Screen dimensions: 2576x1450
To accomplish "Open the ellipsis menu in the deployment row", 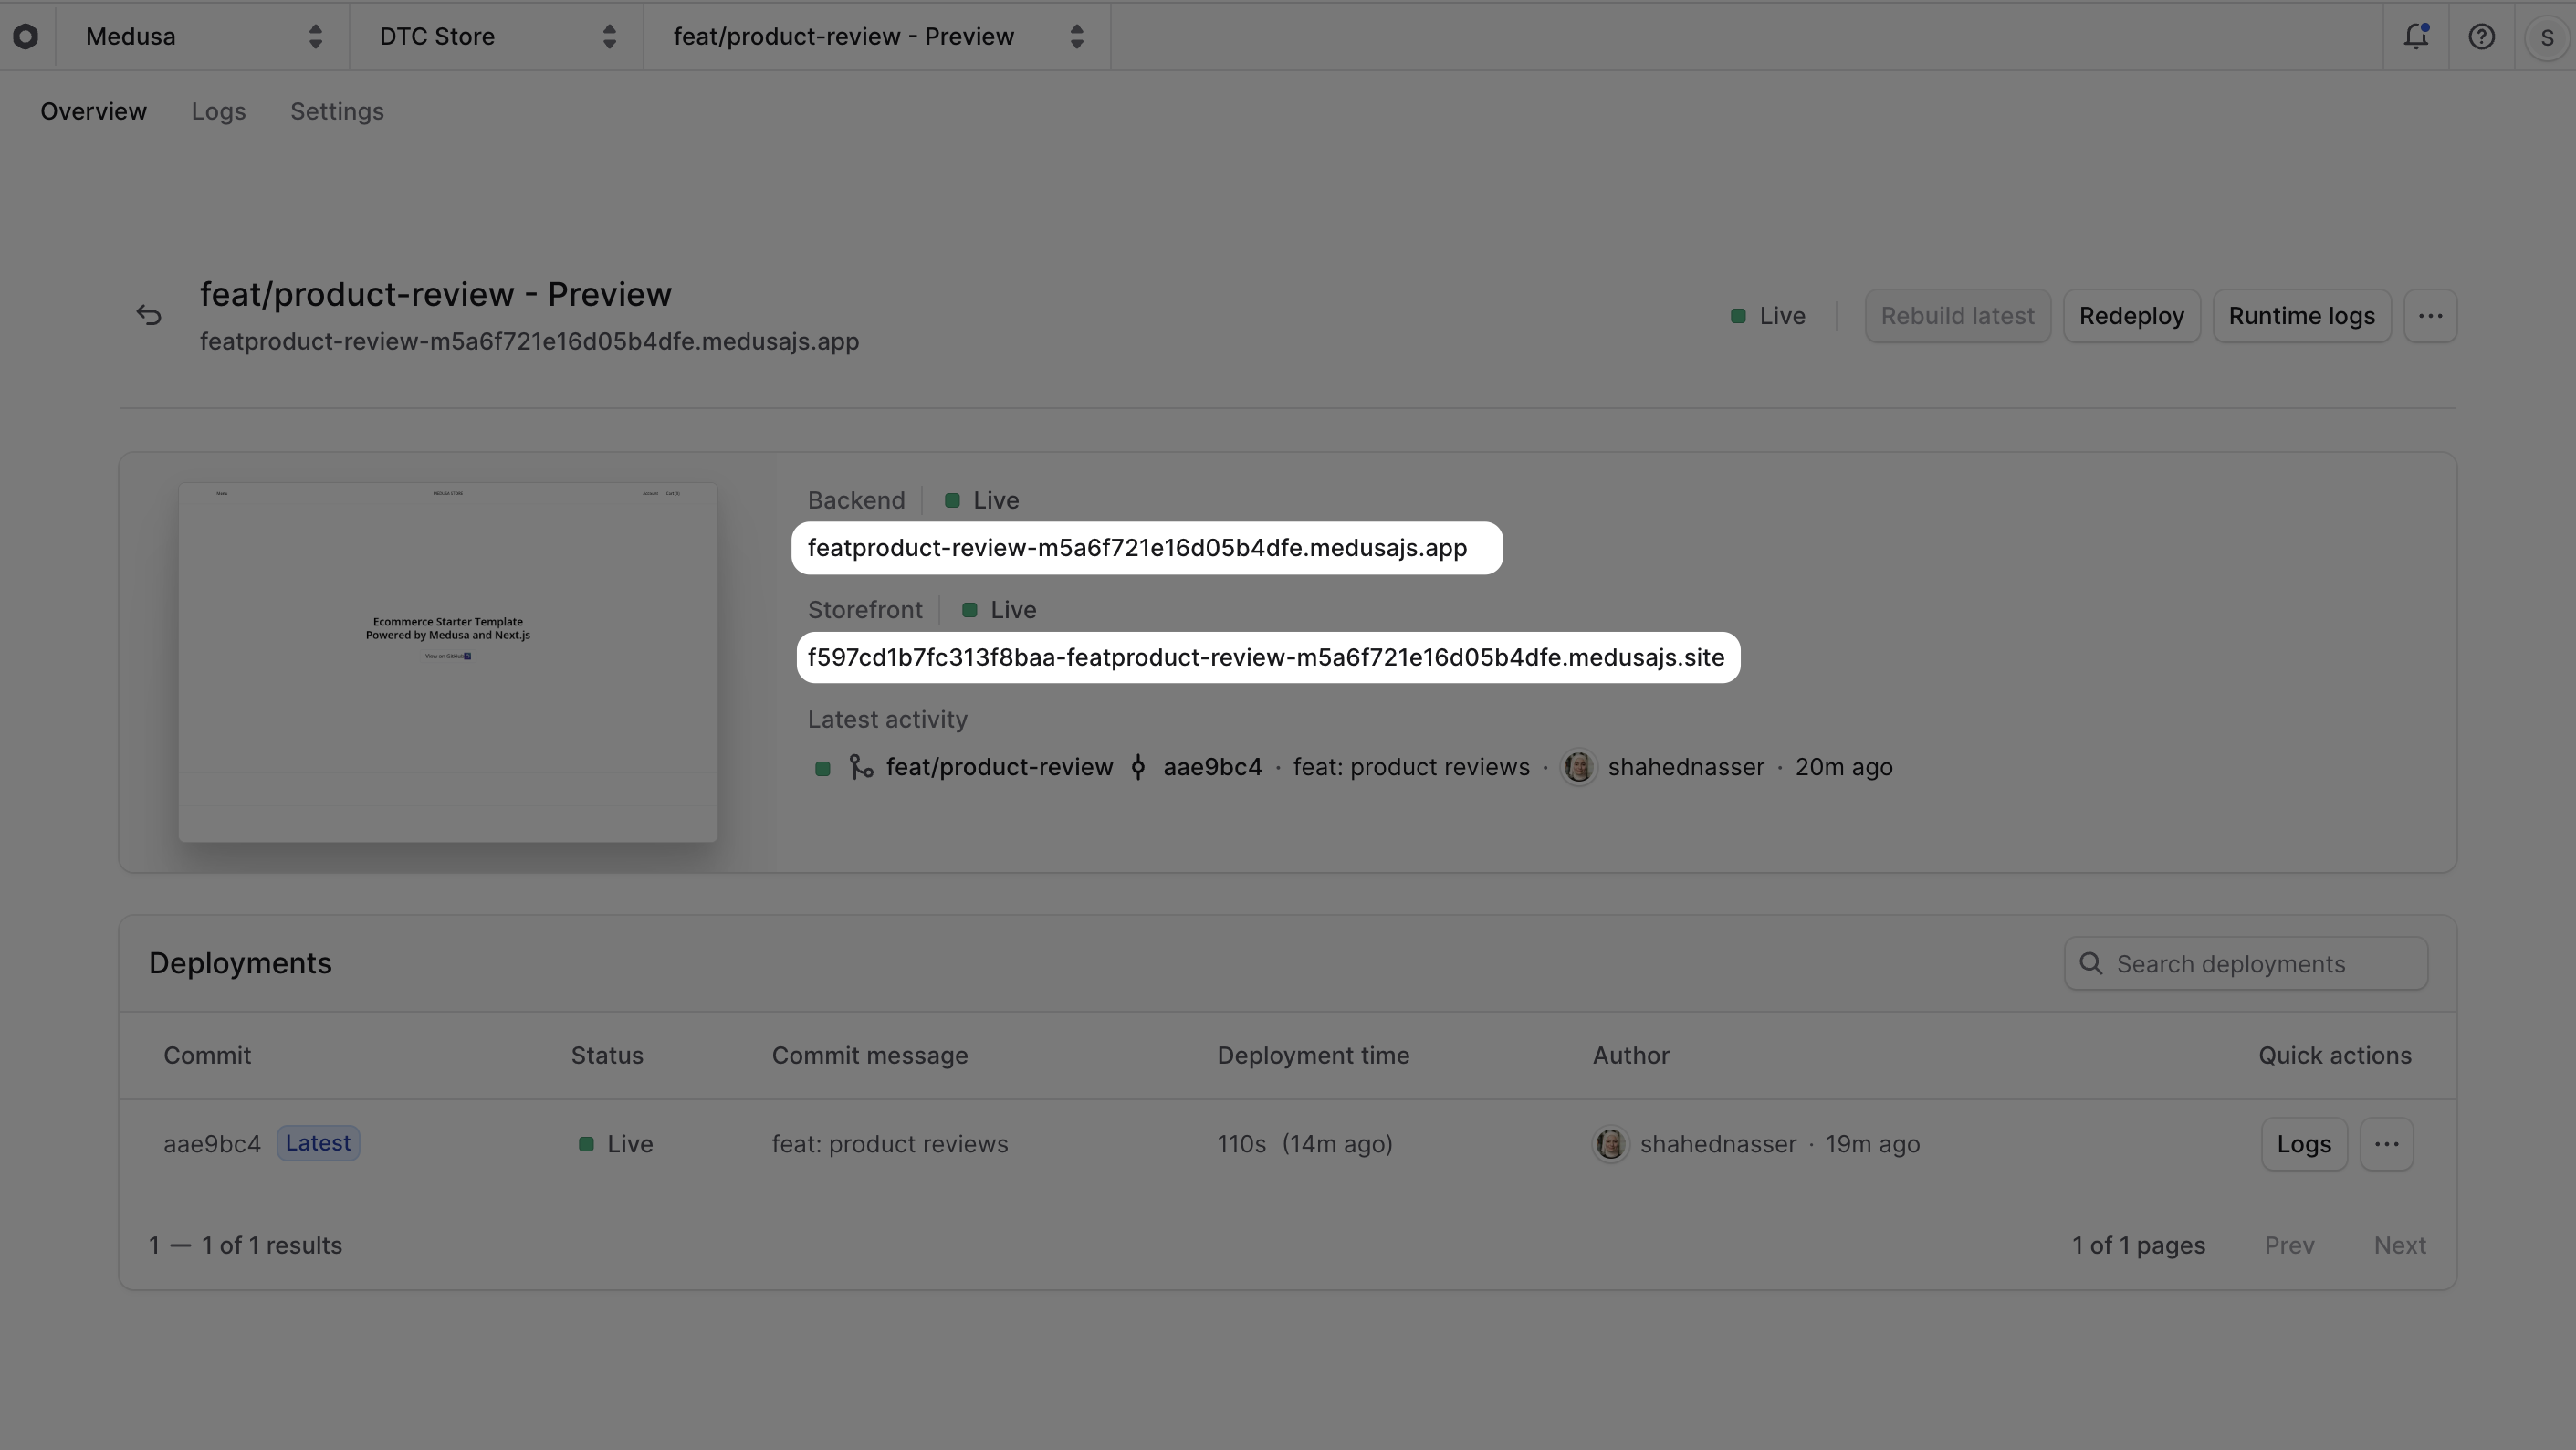I will point(2388,1143).
